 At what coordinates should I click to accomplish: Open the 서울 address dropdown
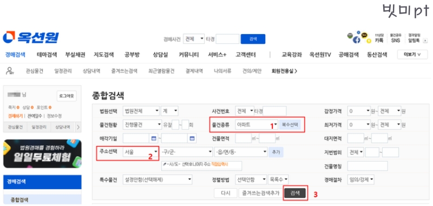(x=141, y=152)
